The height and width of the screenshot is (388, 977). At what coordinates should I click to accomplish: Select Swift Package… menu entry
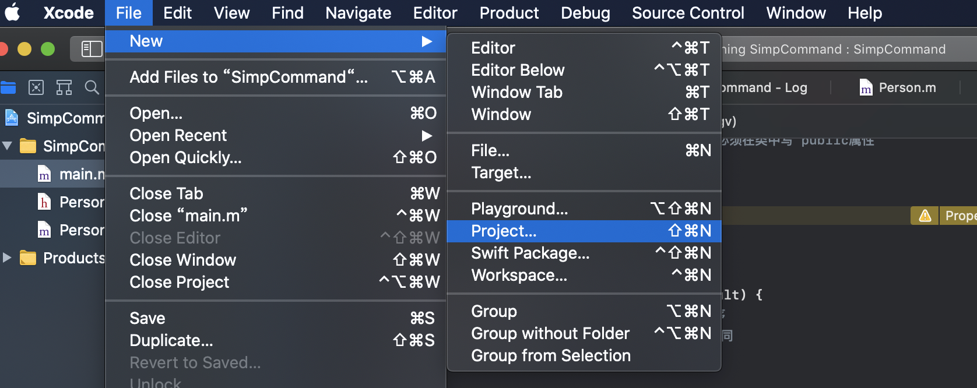click(x=530, y=253)
